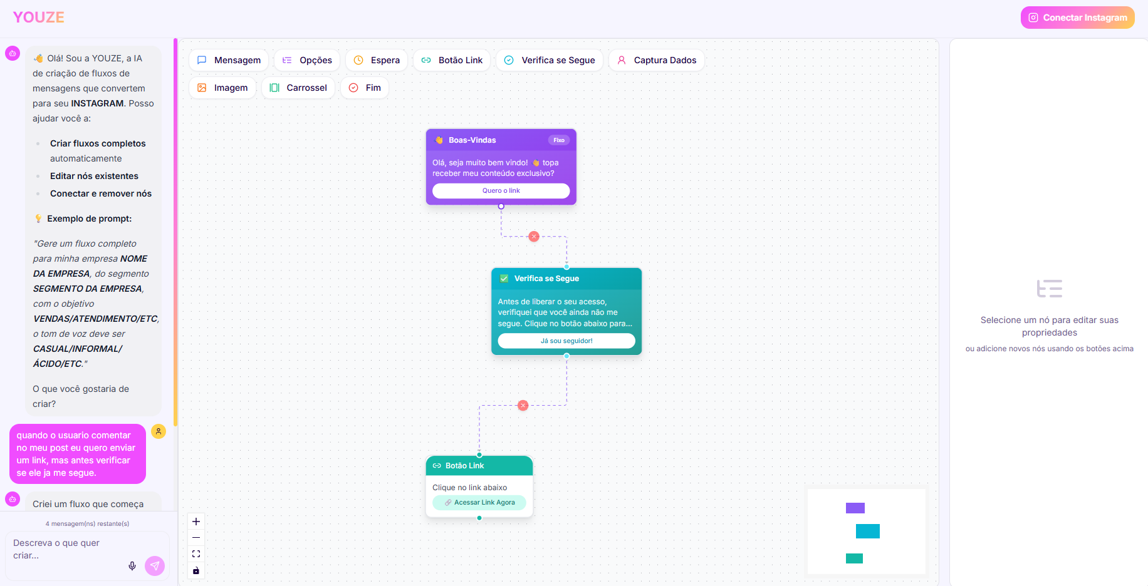The image size is (1148, 586).
Task: Click the green node in the minimap
Action: click(x=854, y=558)
